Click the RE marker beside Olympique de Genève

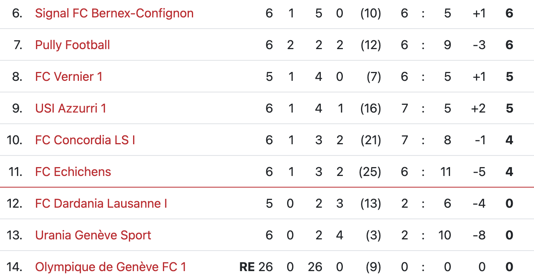click(247, 267)
